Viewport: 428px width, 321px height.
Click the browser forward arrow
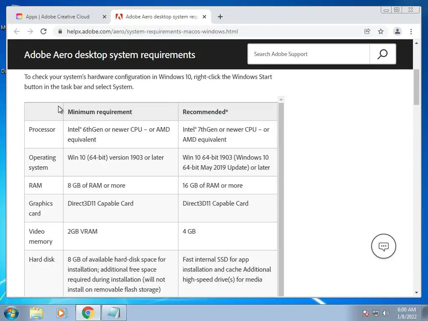click(x=30, y=31)
